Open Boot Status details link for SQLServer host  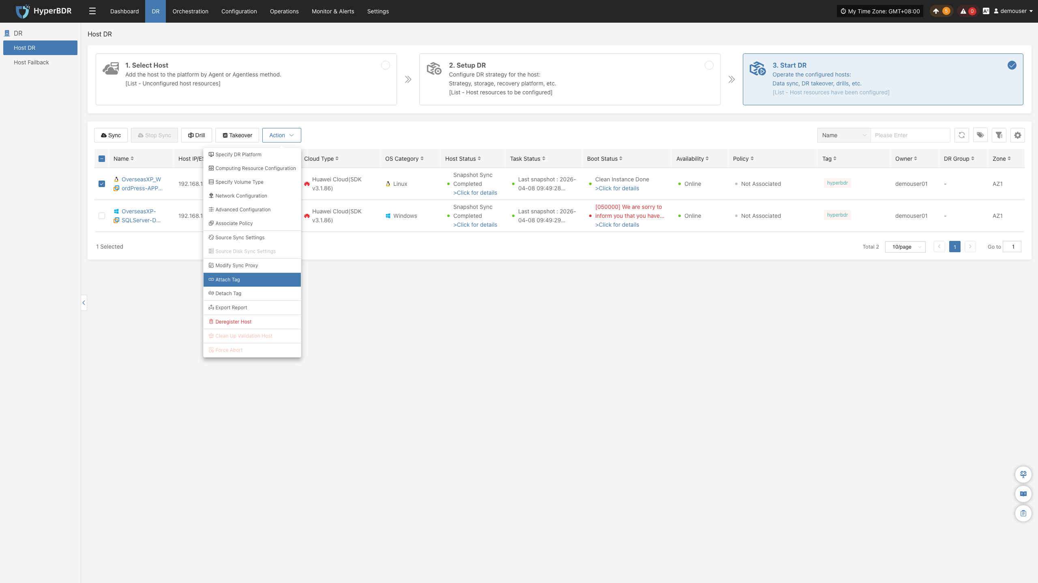617,225
